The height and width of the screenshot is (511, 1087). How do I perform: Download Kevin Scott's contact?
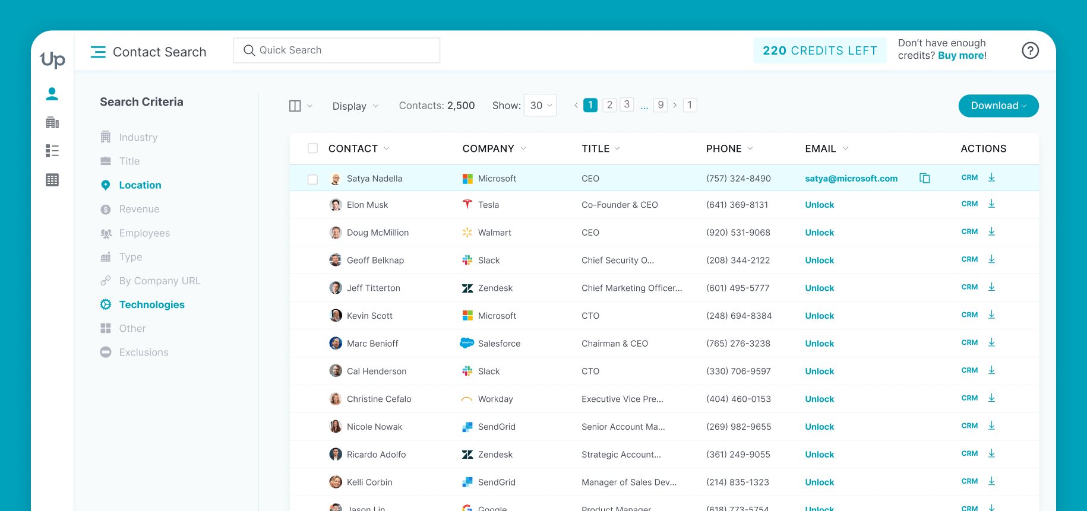[x=991, y=315]
